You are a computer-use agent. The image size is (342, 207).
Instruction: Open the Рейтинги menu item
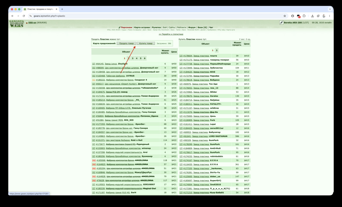click(181, 27)
